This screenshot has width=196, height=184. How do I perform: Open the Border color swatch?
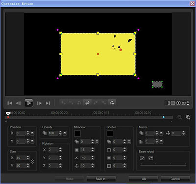click(110, 133)
